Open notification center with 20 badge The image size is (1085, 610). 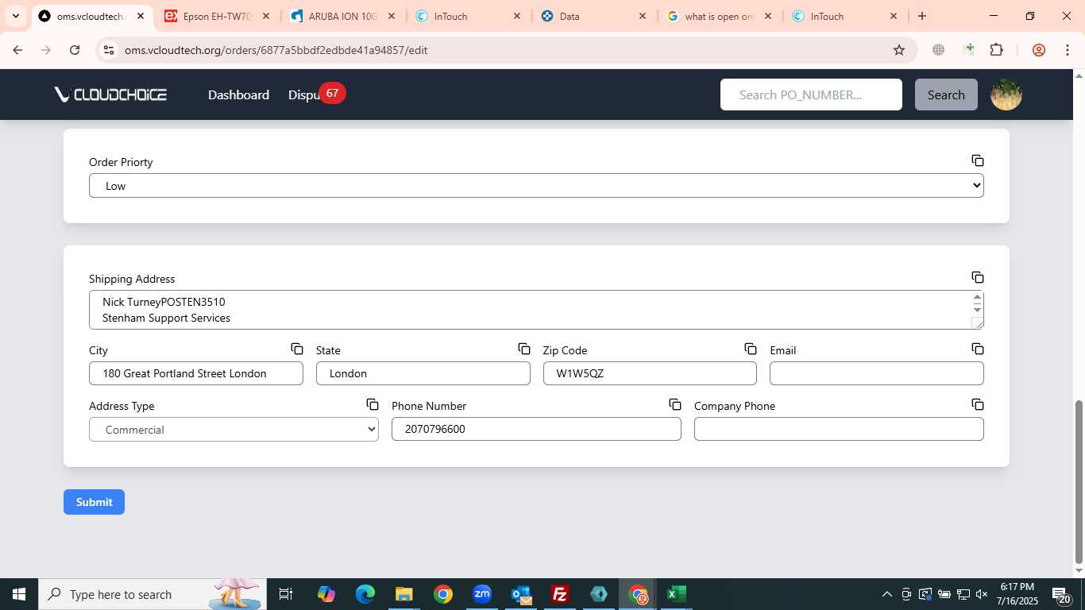[1061, 594]
